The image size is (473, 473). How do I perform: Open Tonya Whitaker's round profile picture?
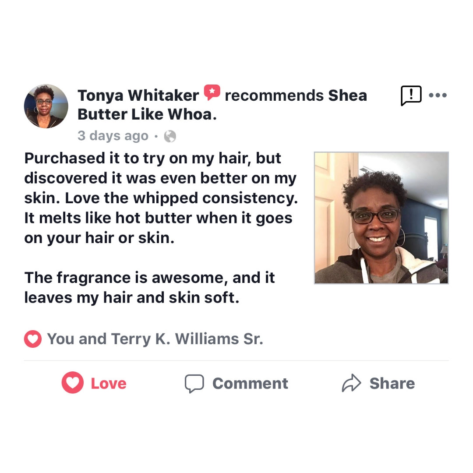46,106
